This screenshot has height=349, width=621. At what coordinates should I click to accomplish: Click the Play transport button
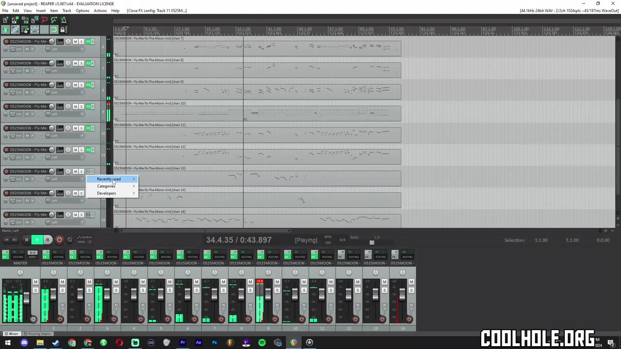37,239
